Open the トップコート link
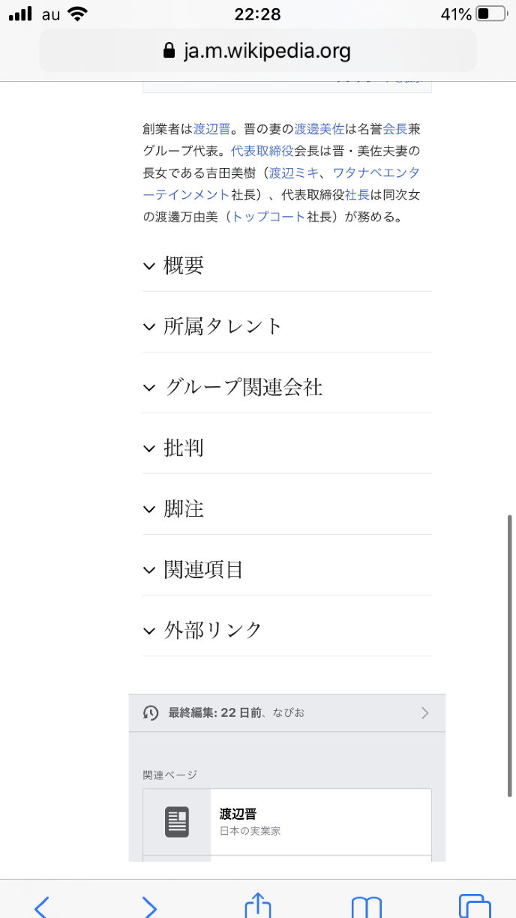The width and height of the screenshot is (516, 918). pyautogui.click(x=268, y=217)
